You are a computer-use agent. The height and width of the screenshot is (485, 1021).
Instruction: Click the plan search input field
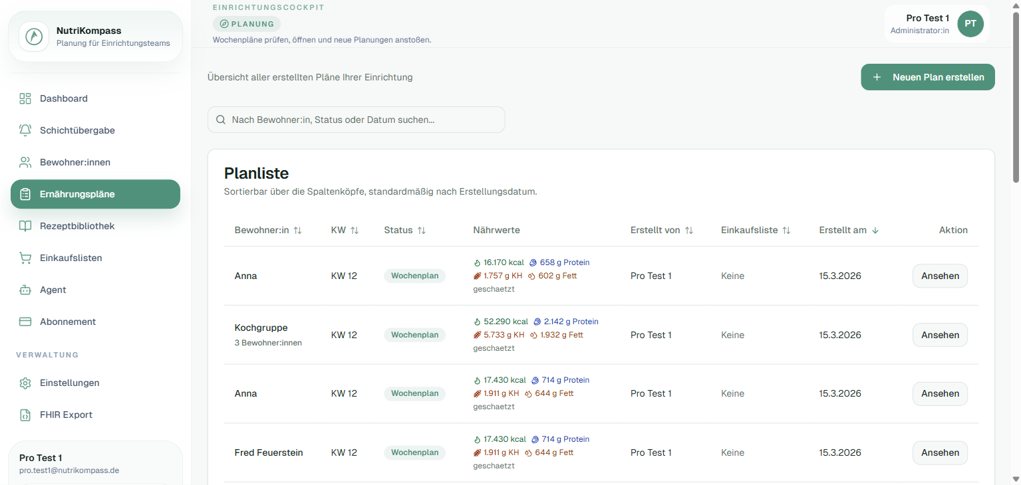(357, 120)
